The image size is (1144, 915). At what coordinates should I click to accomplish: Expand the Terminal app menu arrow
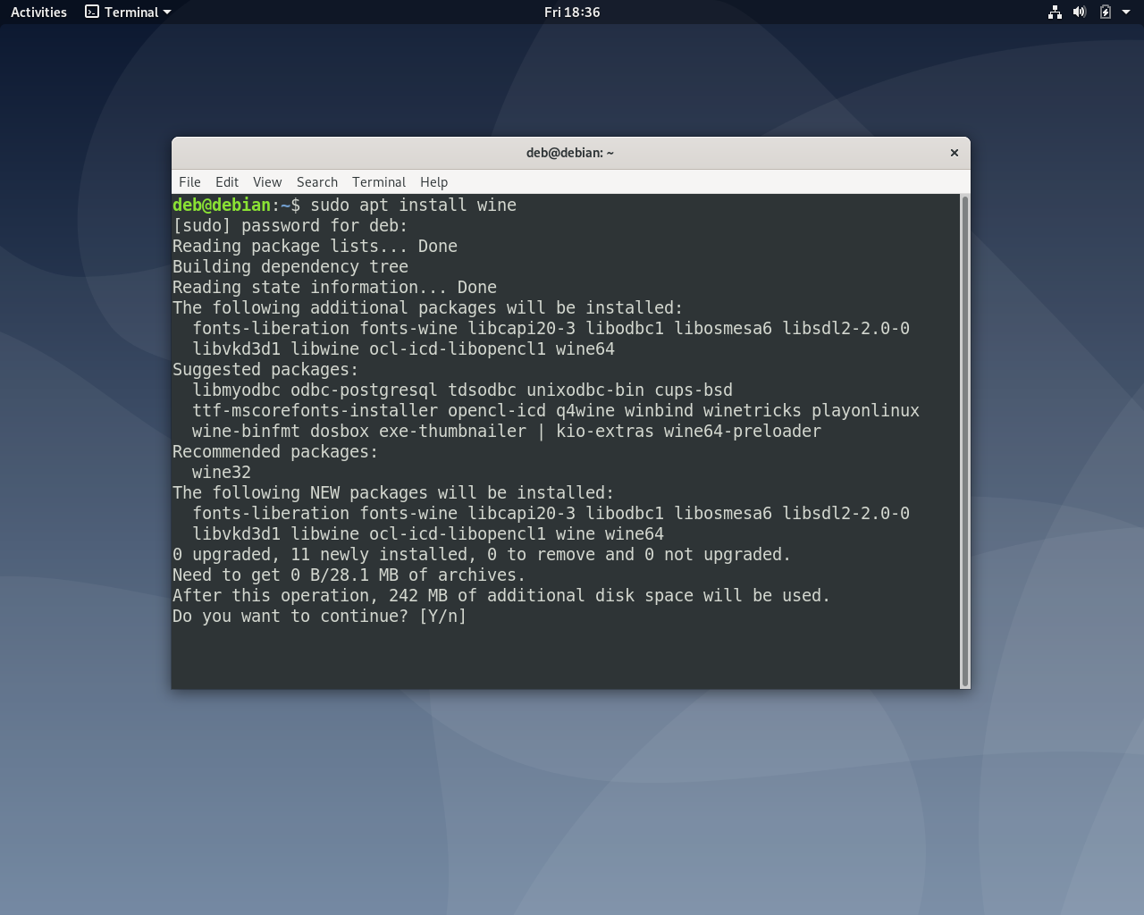[x=167, y=13]
